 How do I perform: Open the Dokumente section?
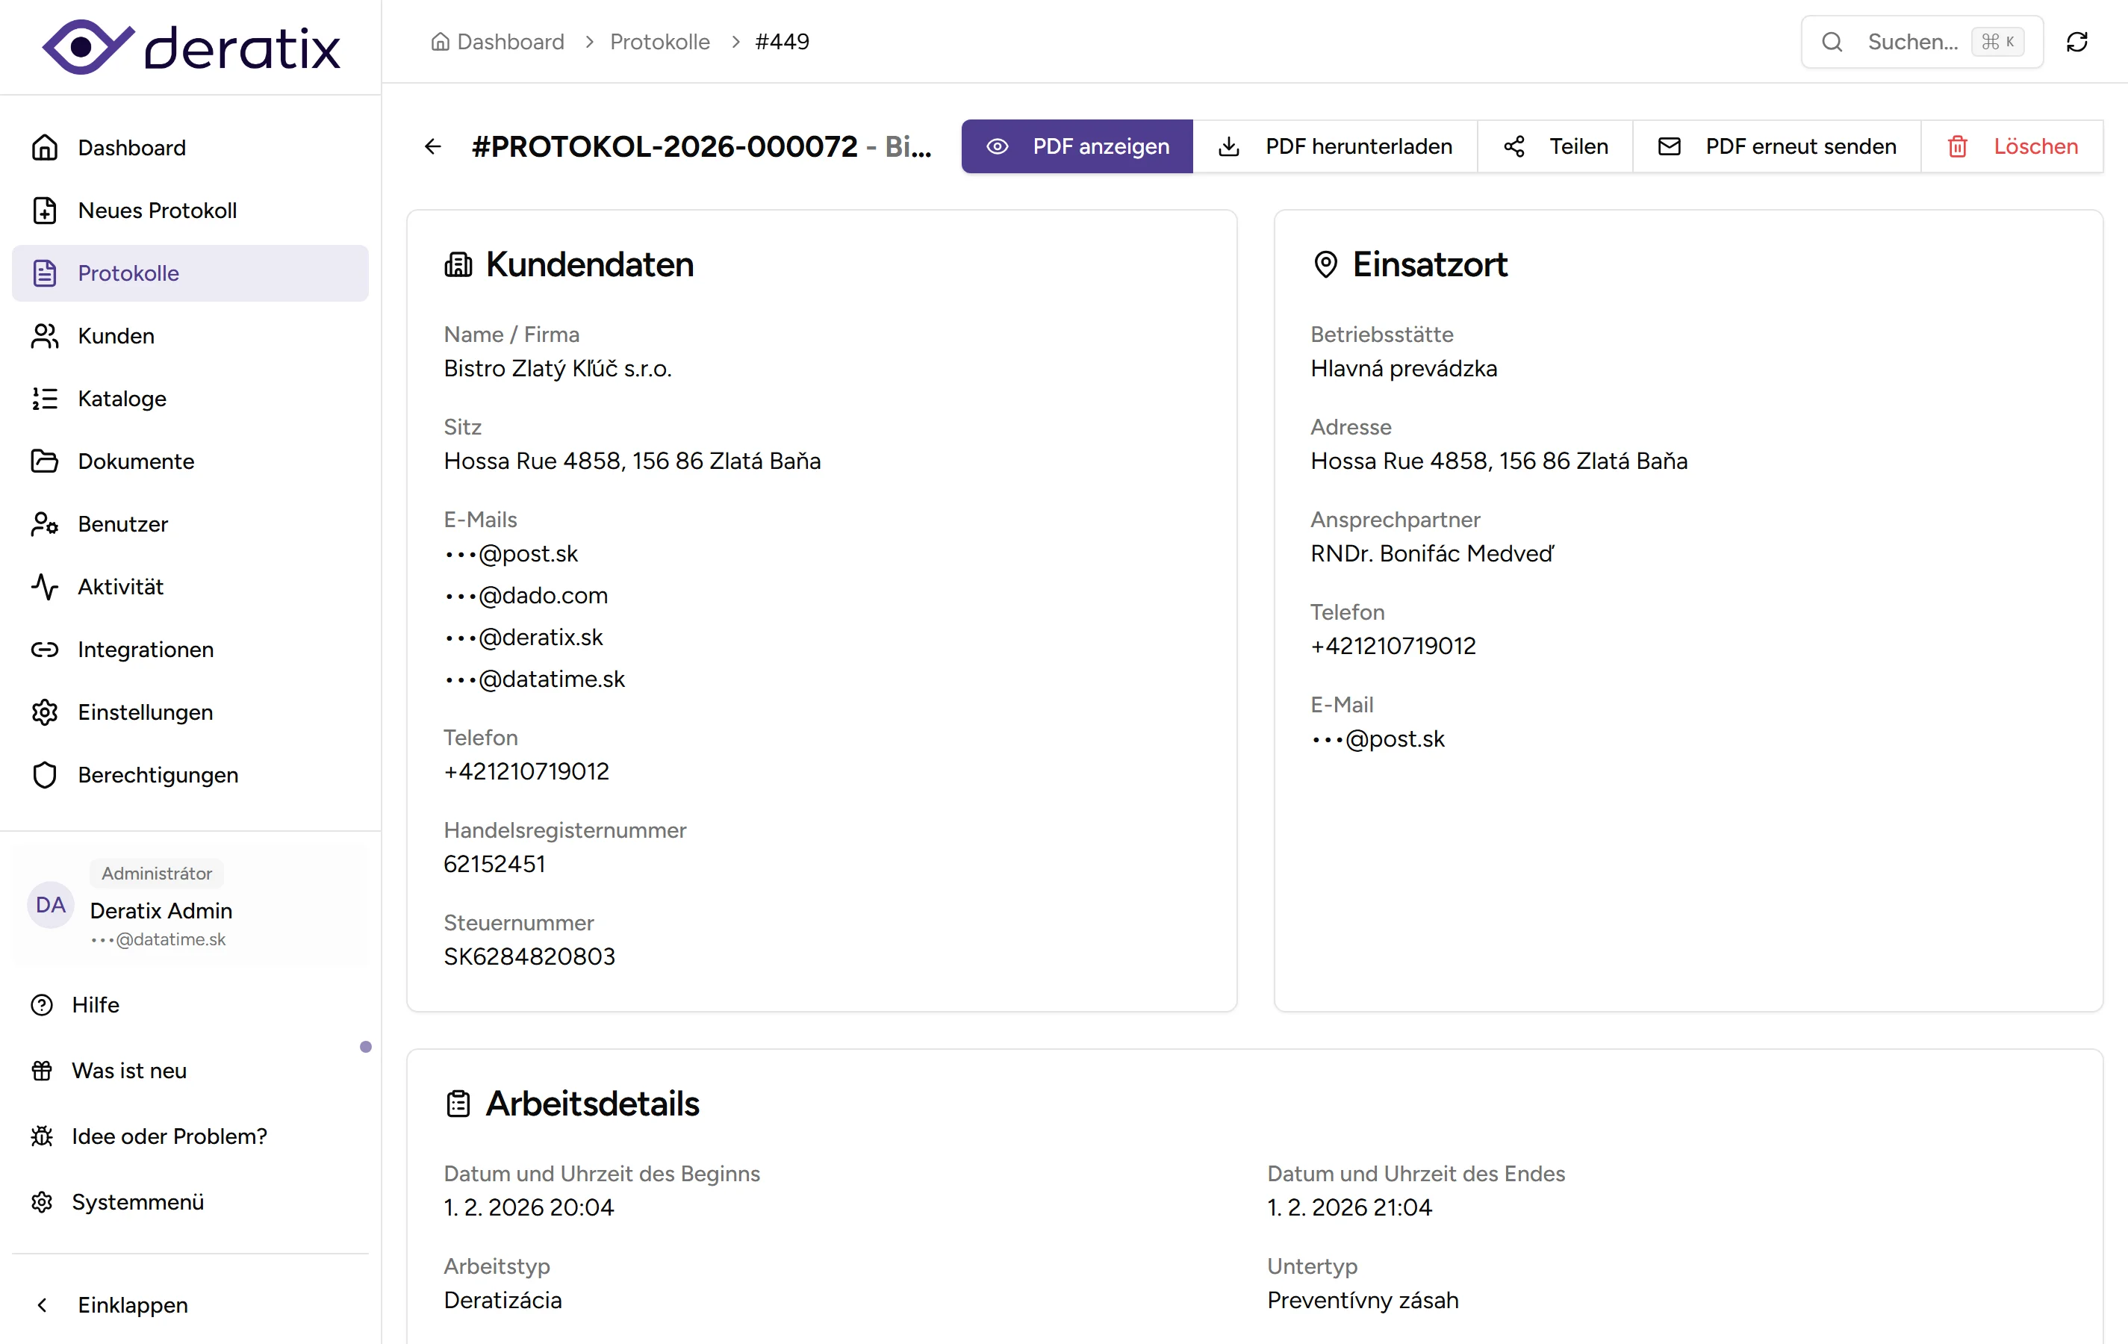coord(136,461)
